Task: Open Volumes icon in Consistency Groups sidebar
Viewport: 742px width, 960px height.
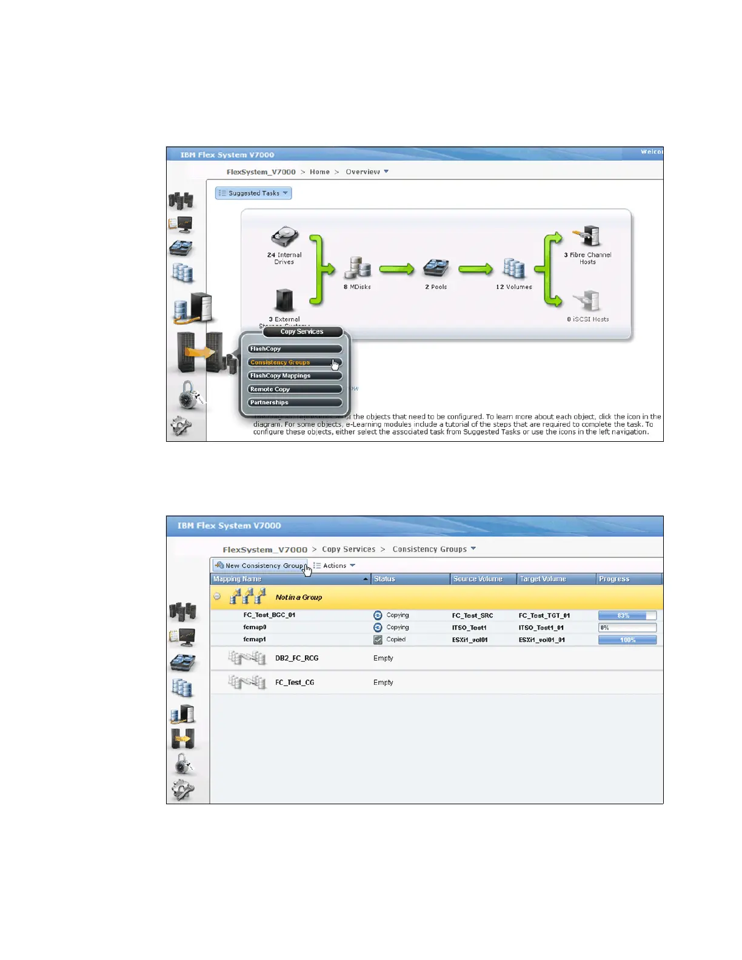Action: [182, 688]
